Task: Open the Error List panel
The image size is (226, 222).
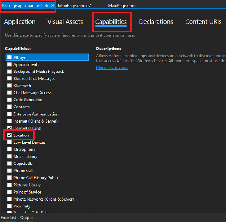Action: [x=8, y=218]
